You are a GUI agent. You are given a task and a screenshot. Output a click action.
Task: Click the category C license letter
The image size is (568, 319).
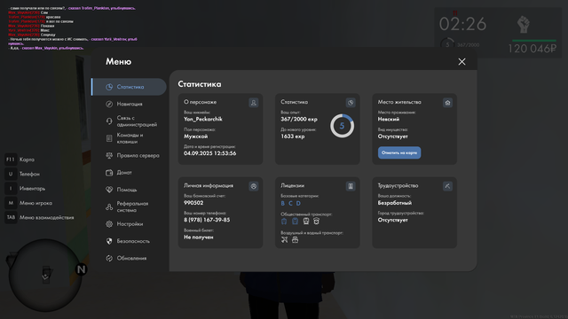tap(290, 203)
